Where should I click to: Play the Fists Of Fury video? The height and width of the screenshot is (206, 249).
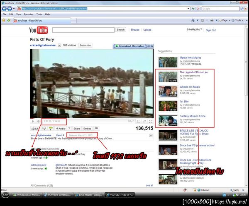pyautogui.click(x=33, y=121)
